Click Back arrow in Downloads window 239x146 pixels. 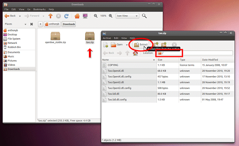tap(10, 16)
